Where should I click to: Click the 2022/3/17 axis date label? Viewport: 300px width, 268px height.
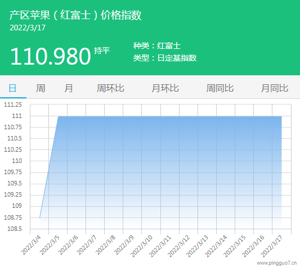[272, 247]
